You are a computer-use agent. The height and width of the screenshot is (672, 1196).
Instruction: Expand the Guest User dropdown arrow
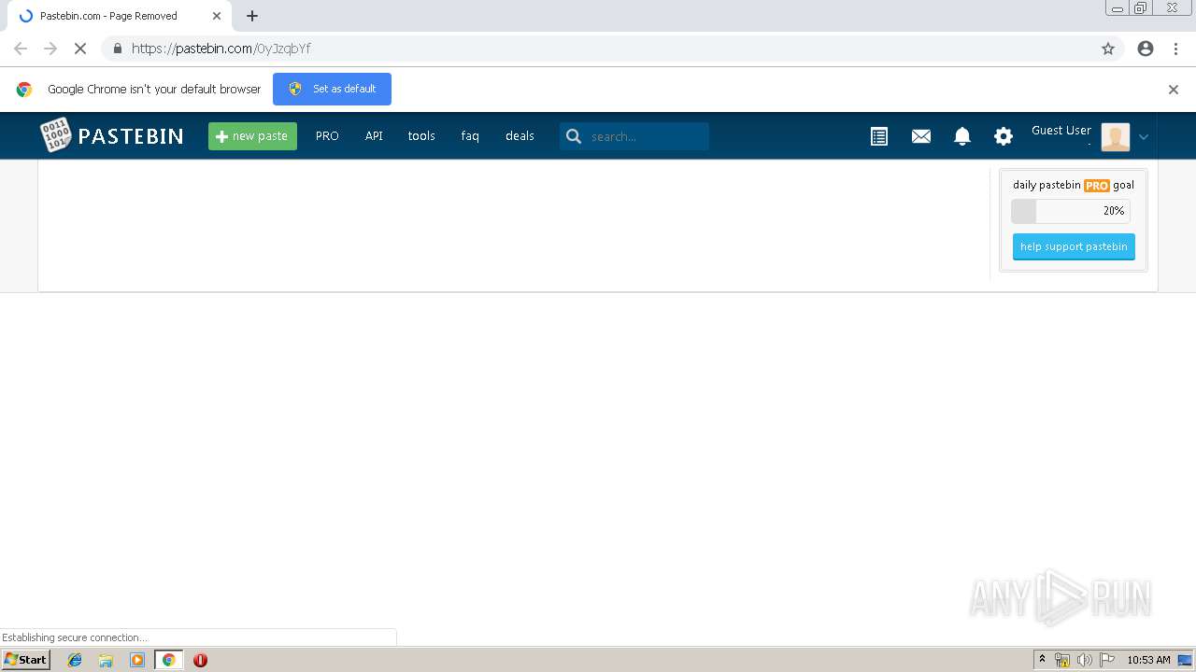point(1144,137)
